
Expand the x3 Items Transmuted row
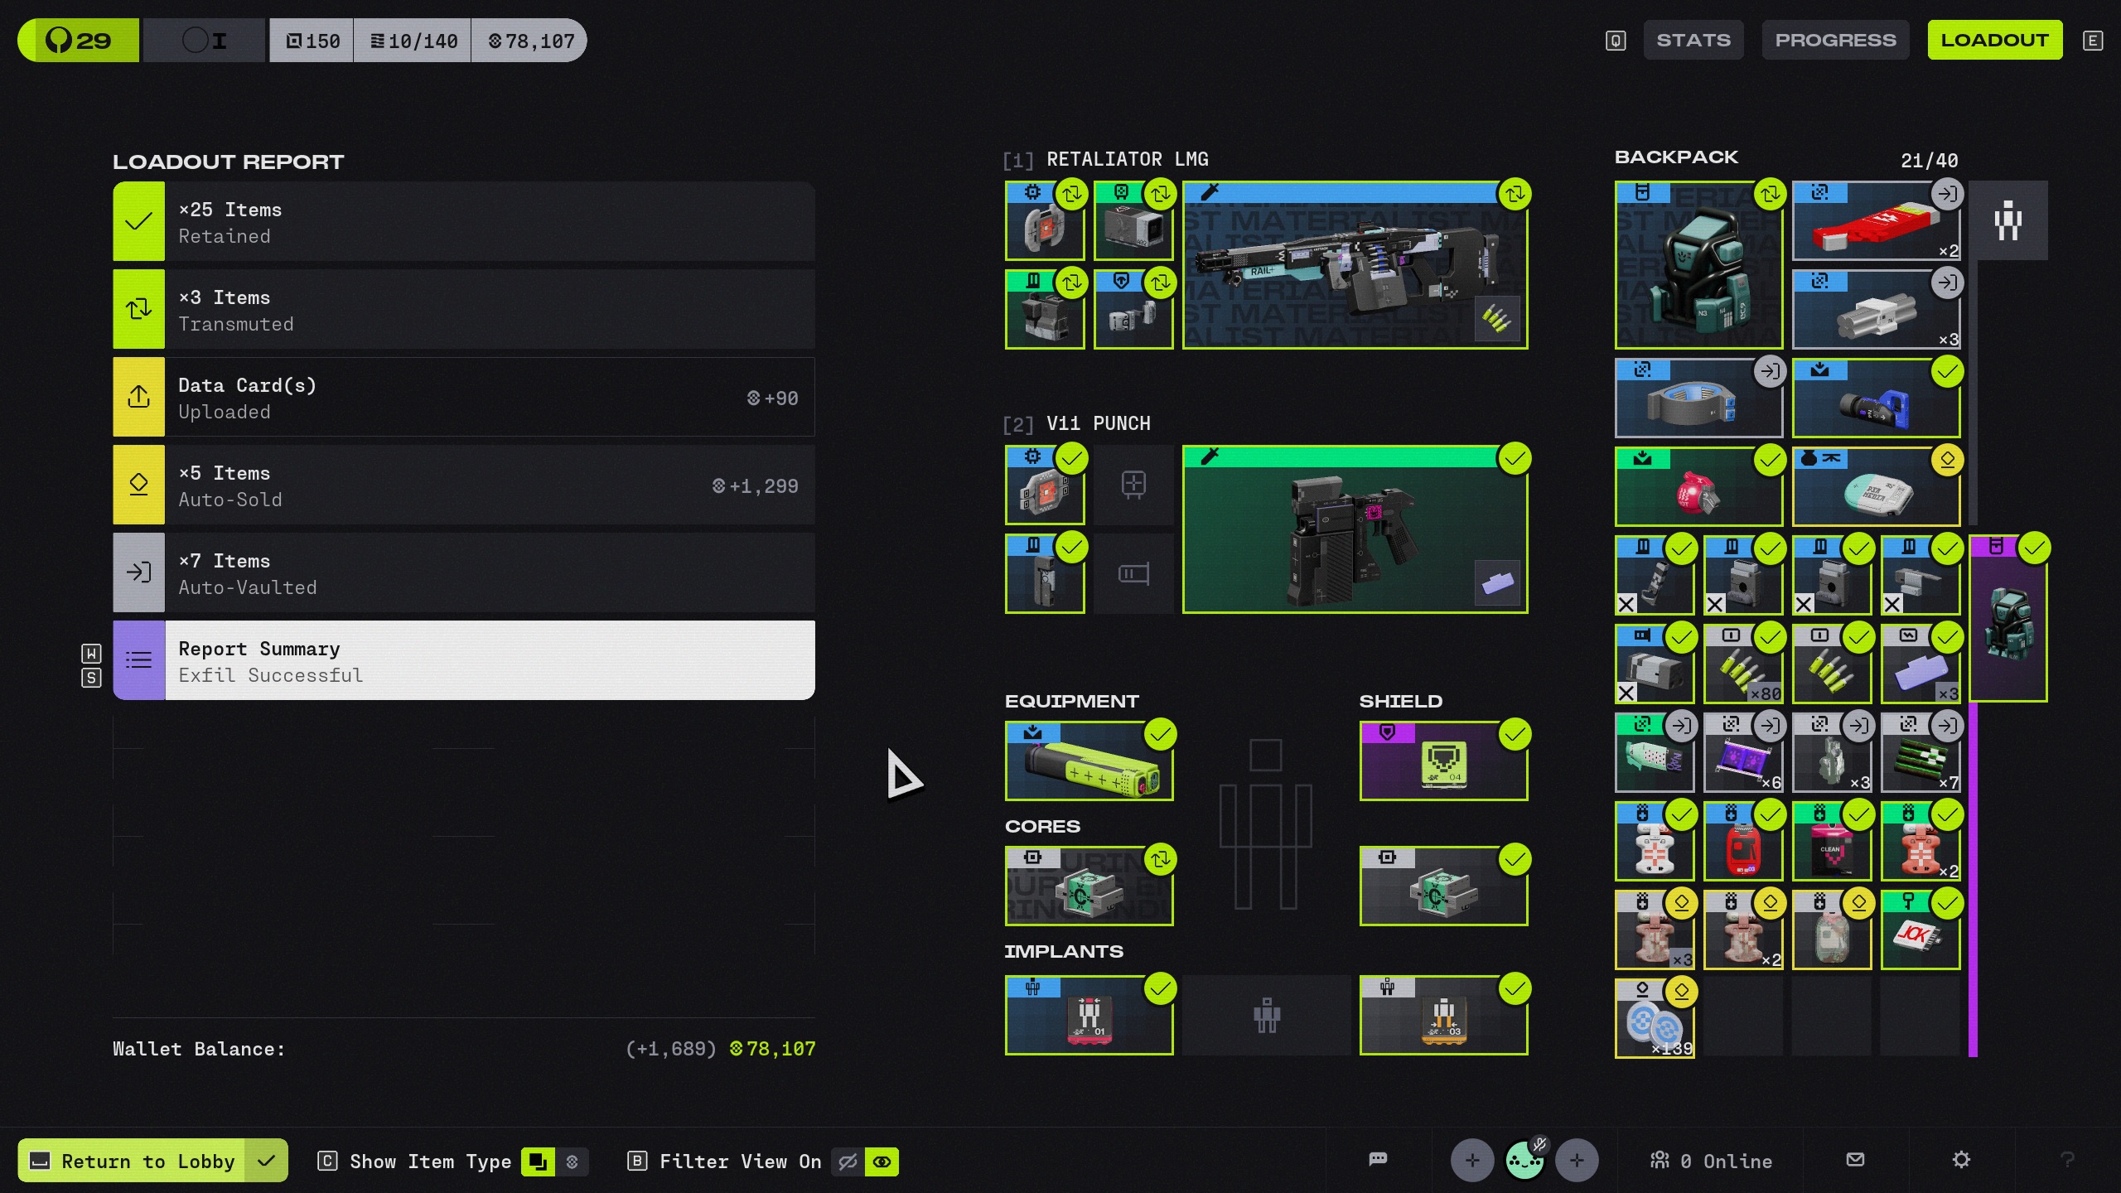point(464,310)
